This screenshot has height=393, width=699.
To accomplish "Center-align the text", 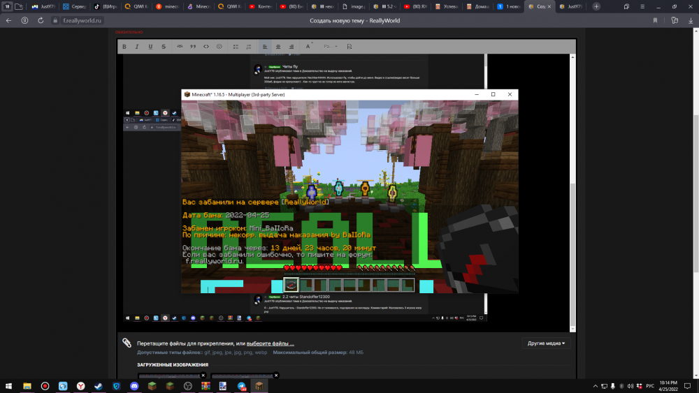I will pyautogui.click(x=278, y=46).
